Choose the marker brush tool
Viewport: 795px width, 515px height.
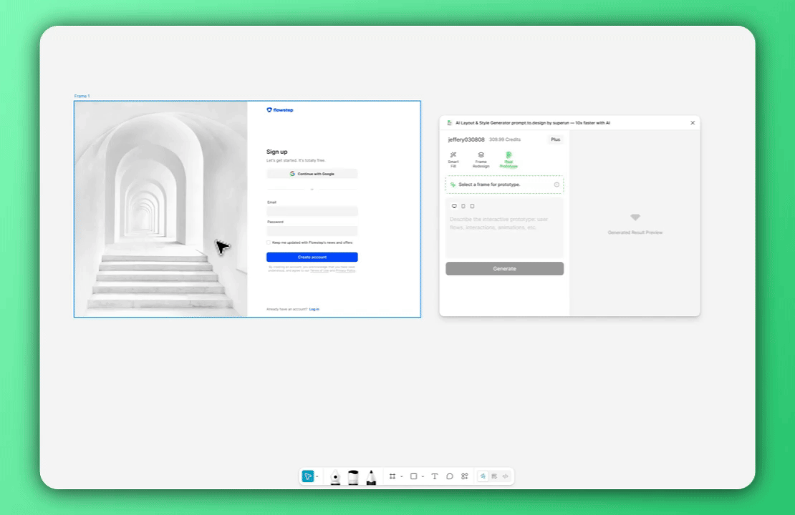click(353, 477)
